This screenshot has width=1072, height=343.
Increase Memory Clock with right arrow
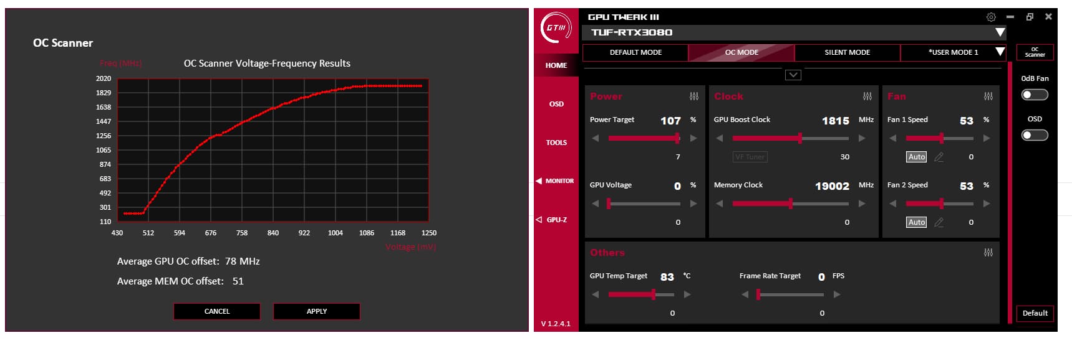click(x=862, y=204)
